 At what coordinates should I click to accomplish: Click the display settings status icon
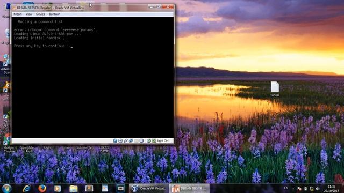pos(141,140)
